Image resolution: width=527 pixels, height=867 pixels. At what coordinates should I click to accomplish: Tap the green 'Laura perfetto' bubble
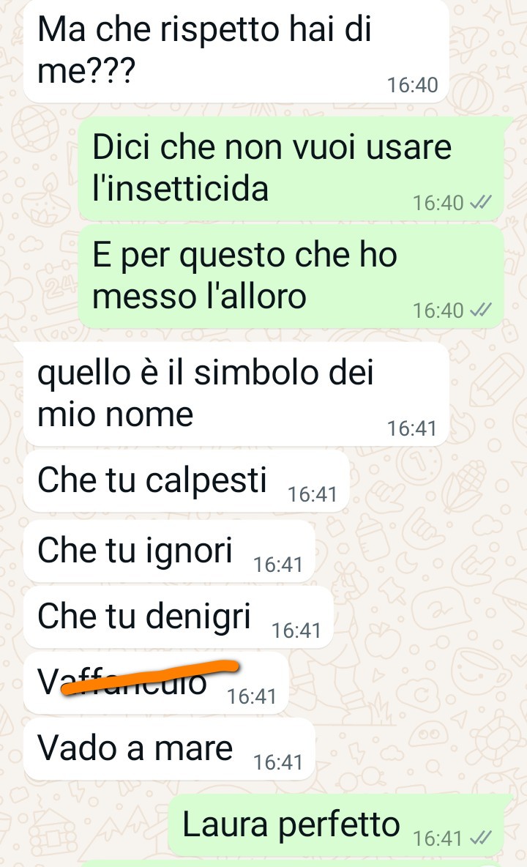337,825
